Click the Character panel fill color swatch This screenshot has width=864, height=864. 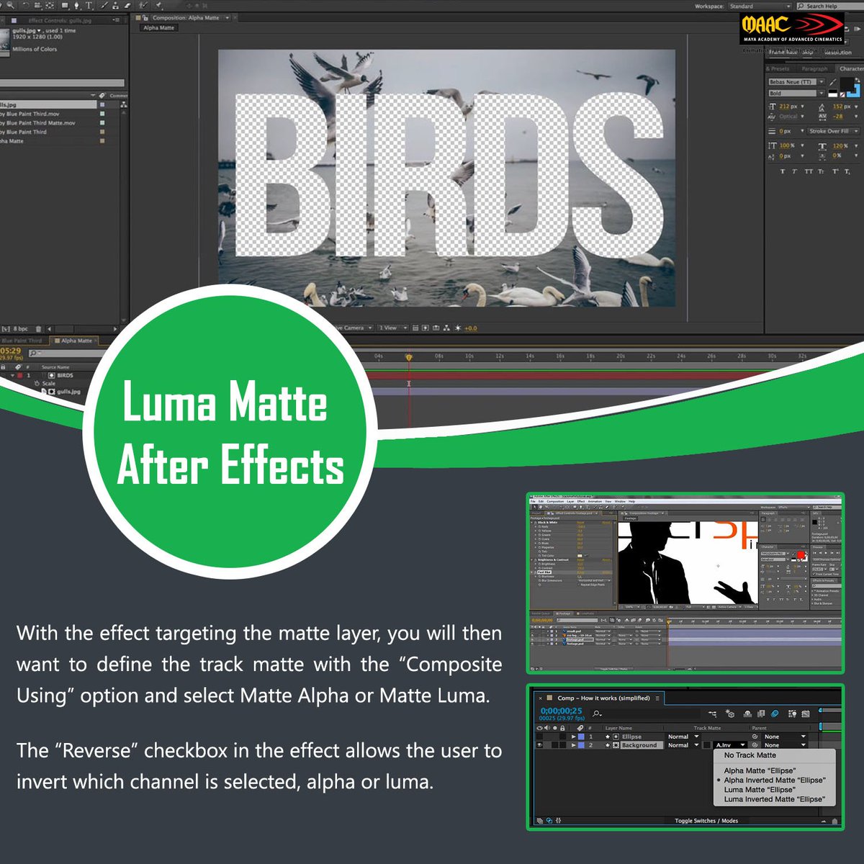point(847,84)
